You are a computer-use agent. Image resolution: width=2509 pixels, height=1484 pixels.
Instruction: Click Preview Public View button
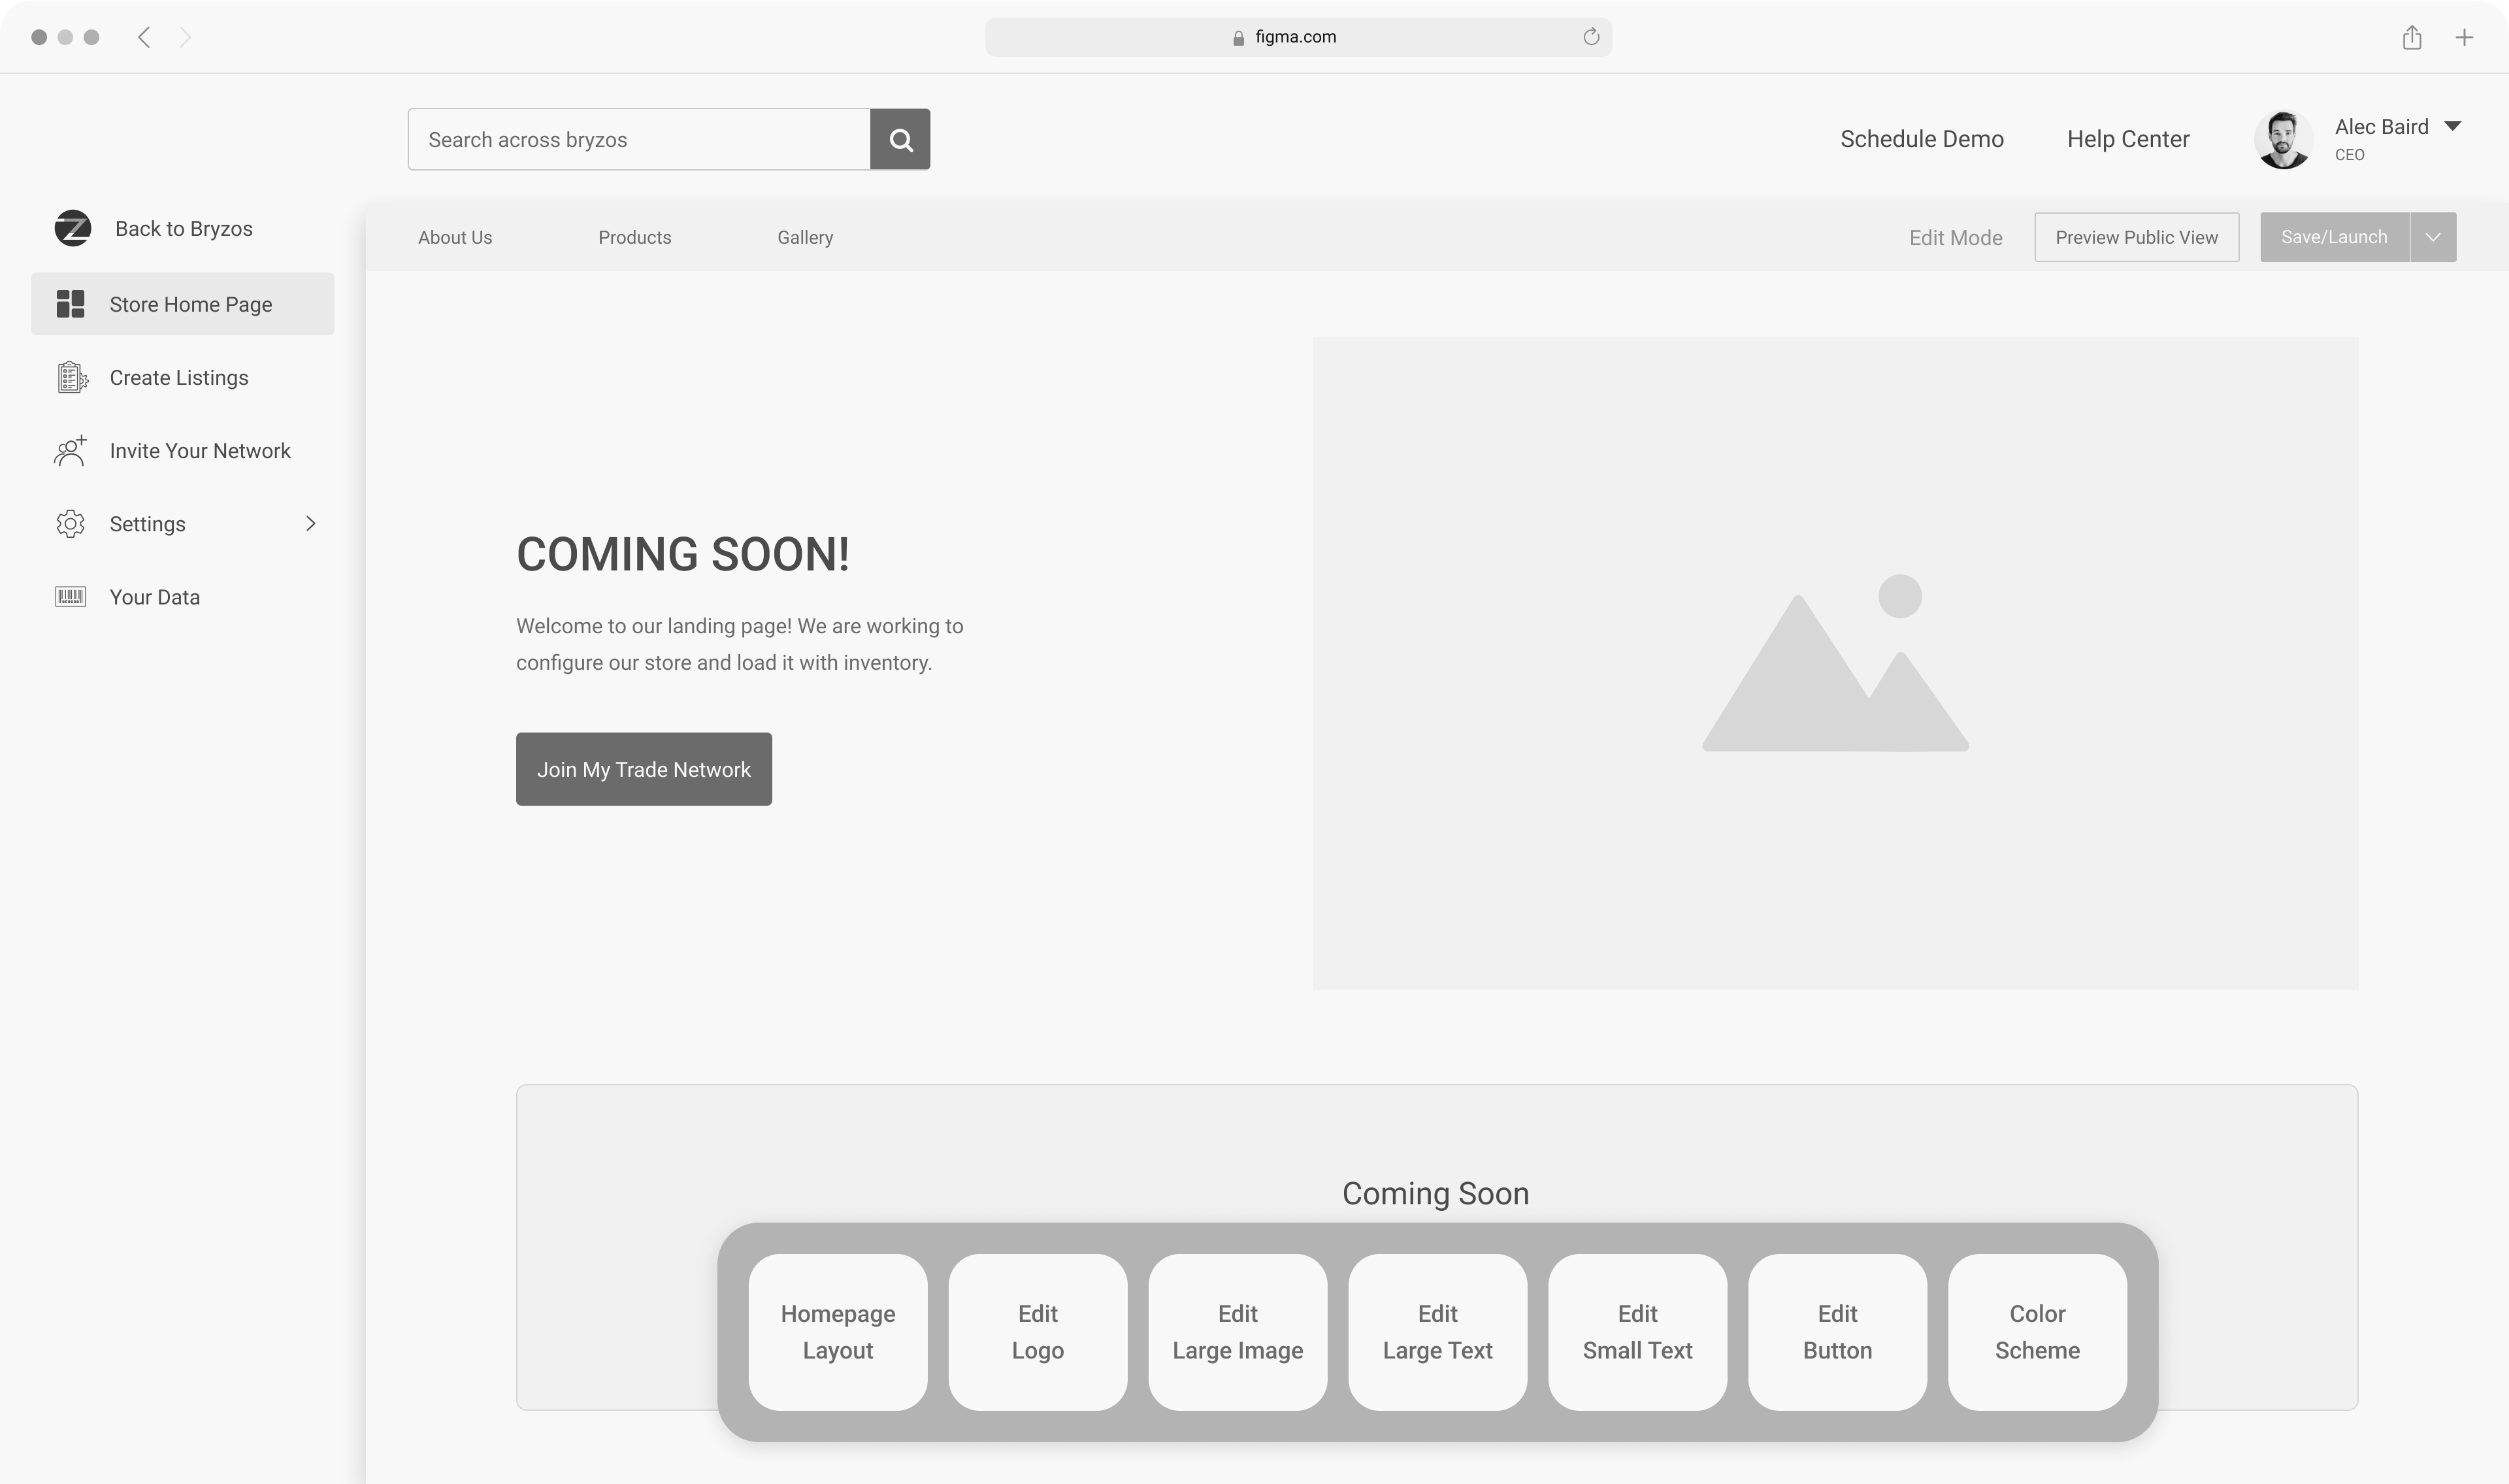click(x=2136, y=237)
